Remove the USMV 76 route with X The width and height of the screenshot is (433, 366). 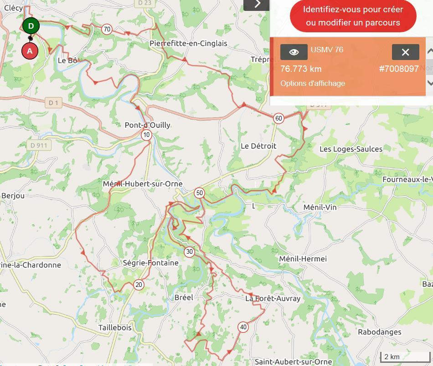point(405,52)
